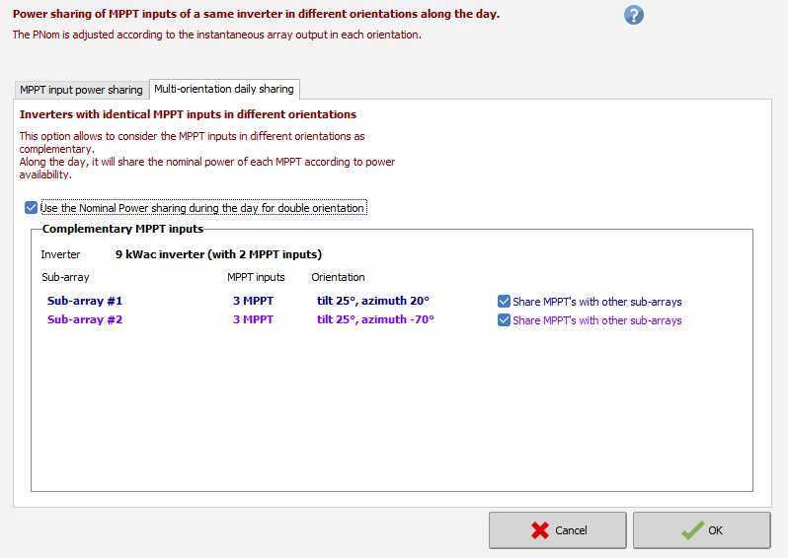Uncheck Share MPPT's for Sub-array #2

point(505,320)
